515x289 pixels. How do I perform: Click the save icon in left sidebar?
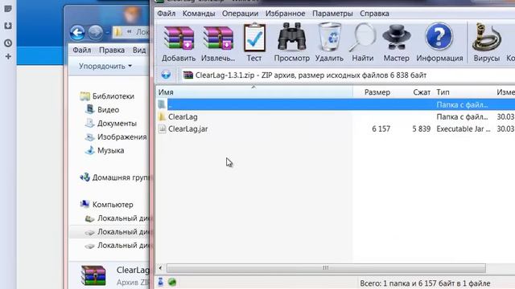(8, 26)
